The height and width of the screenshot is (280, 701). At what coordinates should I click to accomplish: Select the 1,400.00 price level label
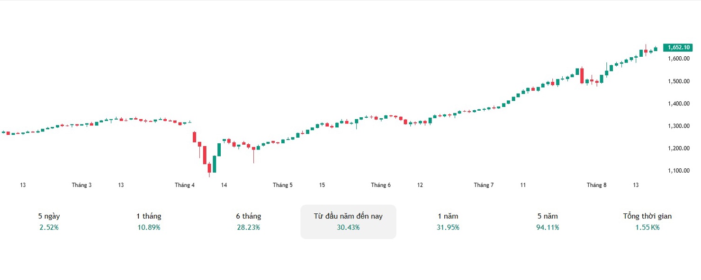(678, 104)
